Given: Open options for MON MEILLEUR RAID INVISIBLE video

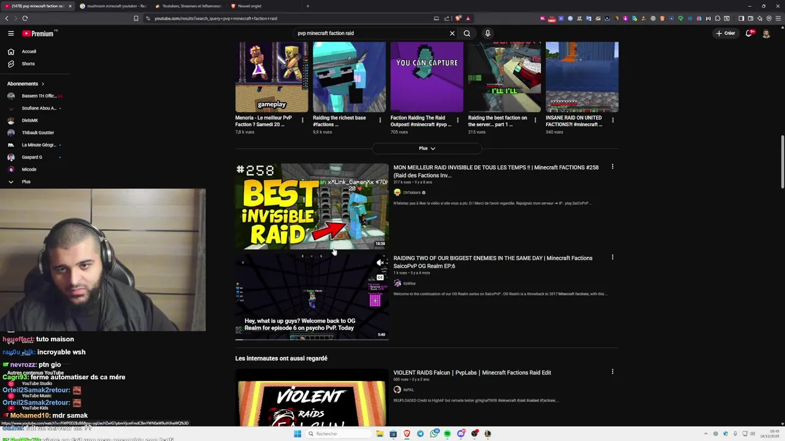Looking at the screenshot, I should tap(613, 167).
